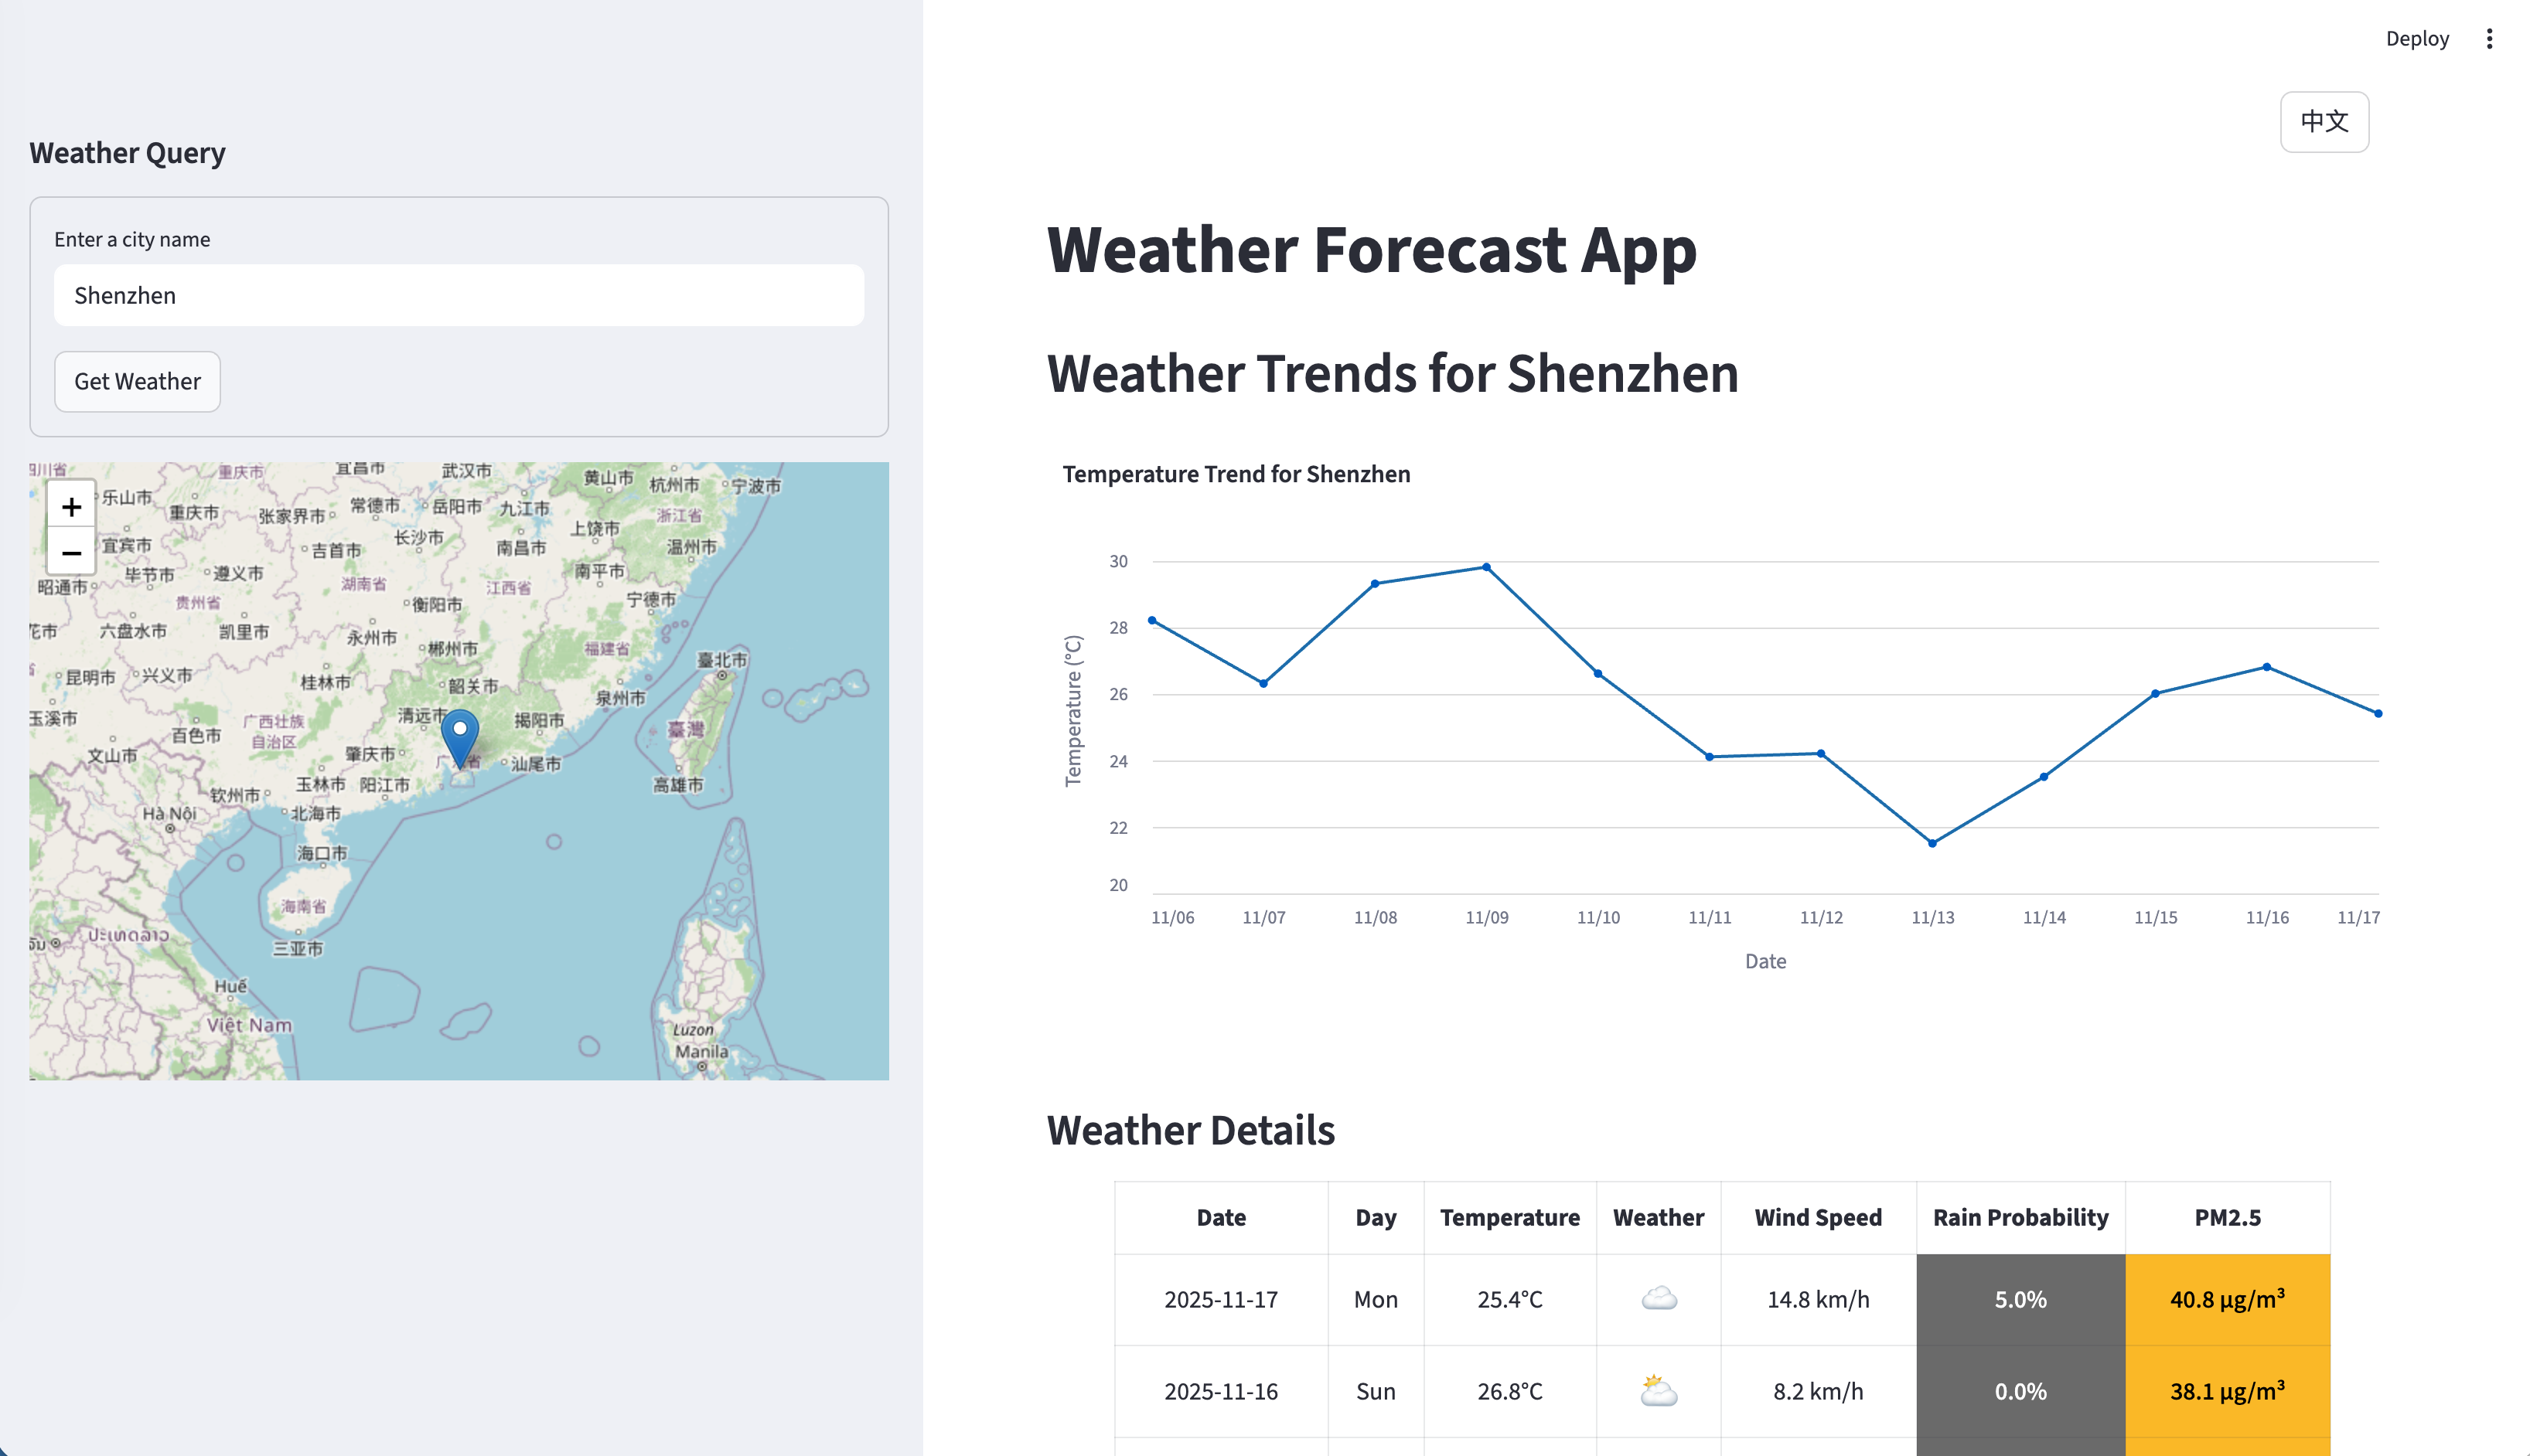This screenshot has width=2530, height=1456.
Task: Click the Temperature column header
Action: [1509, 1218]
